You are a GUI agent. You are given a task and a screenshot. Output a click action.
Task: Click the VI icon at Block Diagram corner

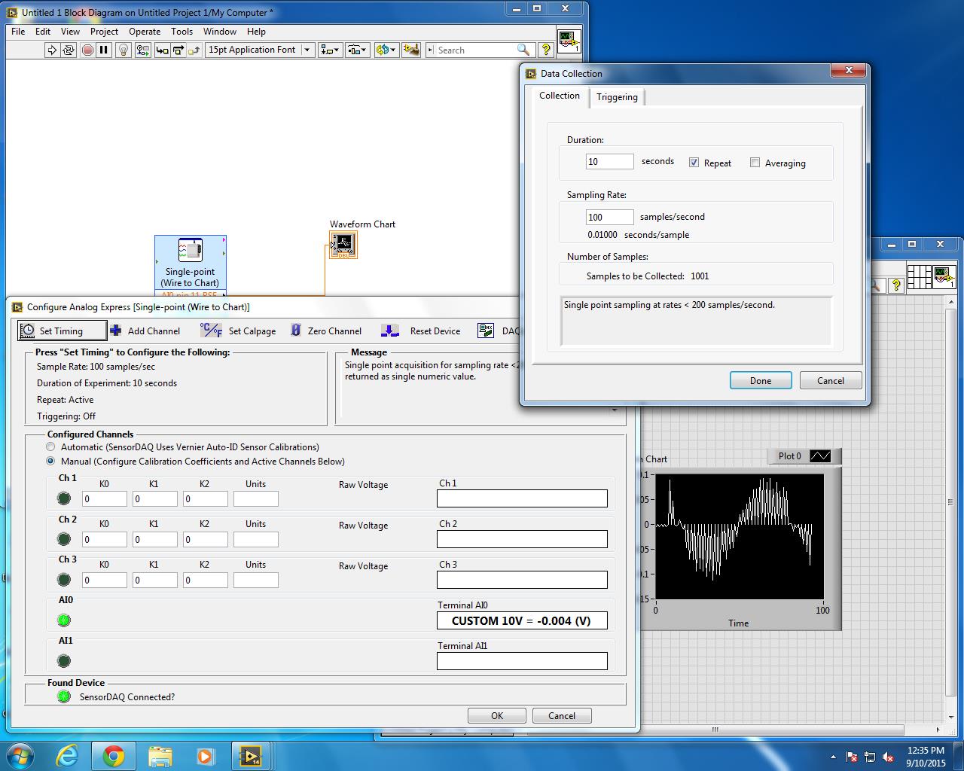click(569, 41)
